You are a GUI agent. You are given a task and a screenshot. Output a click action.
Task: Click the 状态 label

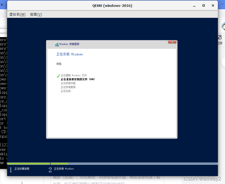(x=59, y=64)
